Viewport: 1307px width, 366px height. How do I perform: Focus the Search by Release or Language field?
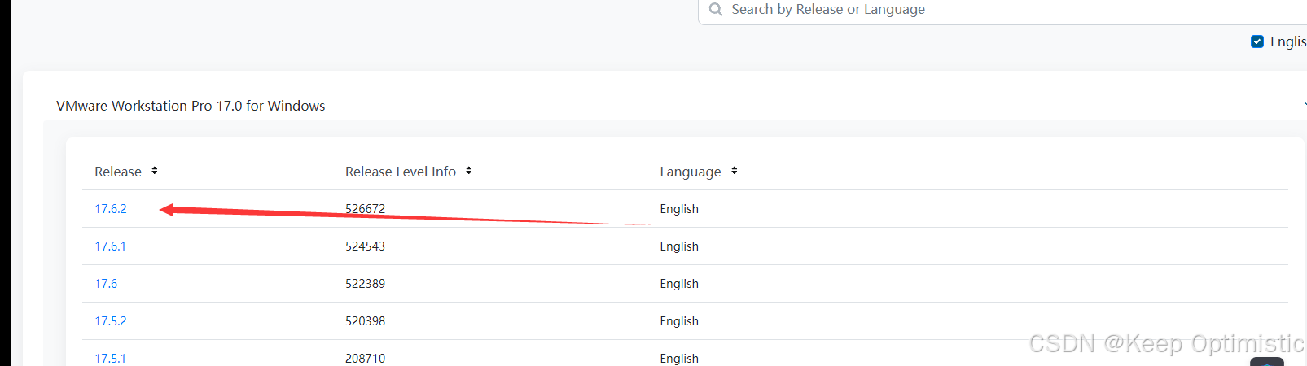(1002, 10)
